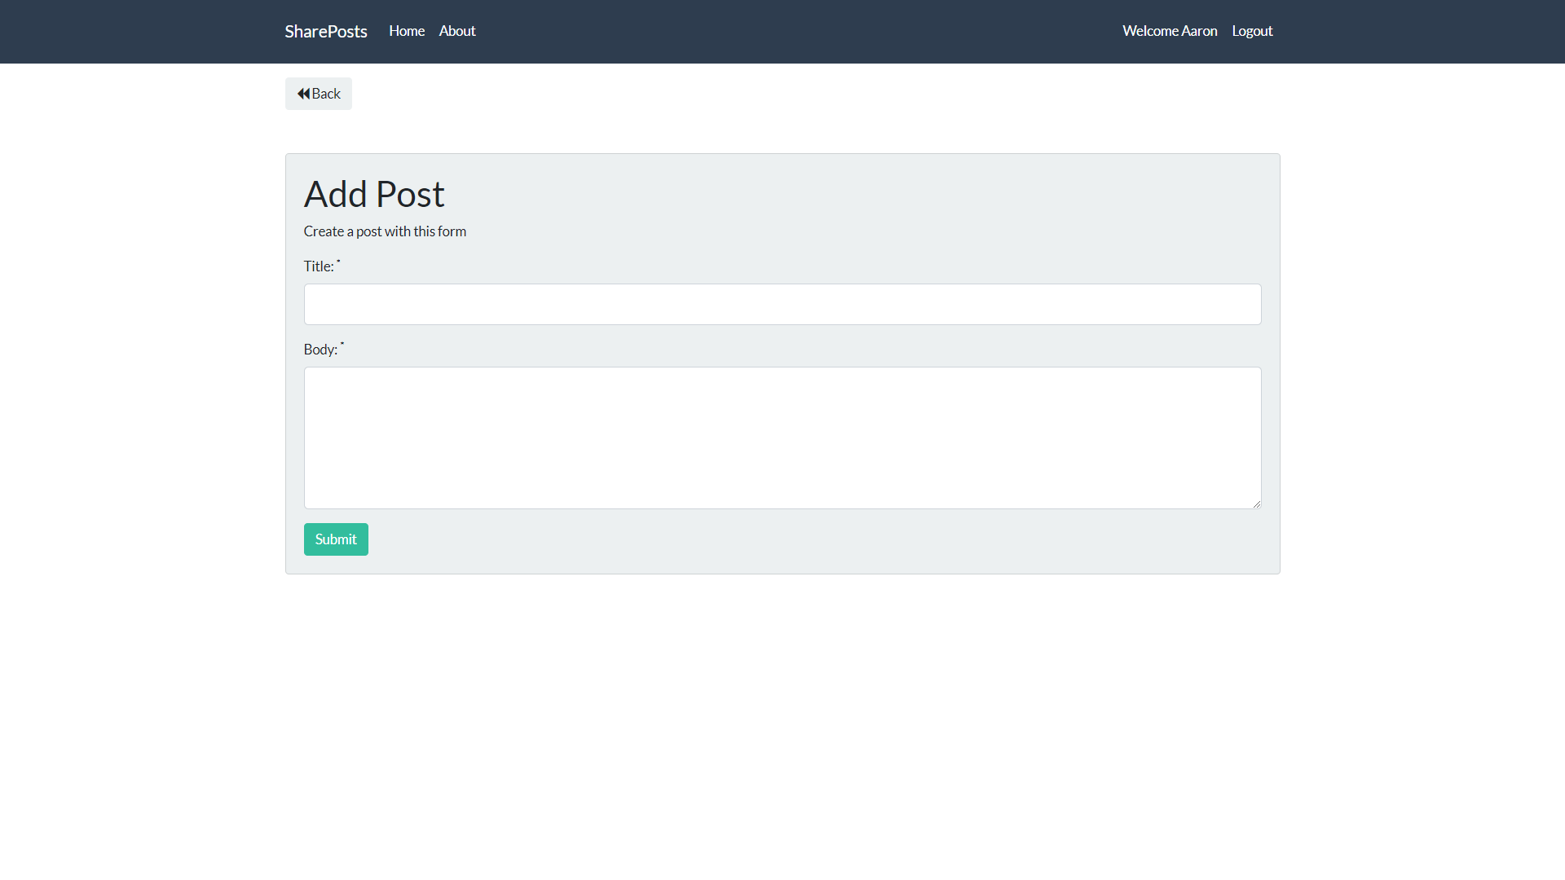Click the Body field label

320,350
